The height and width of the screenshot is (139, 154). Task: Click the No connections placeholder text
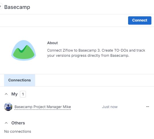[18, 132]
